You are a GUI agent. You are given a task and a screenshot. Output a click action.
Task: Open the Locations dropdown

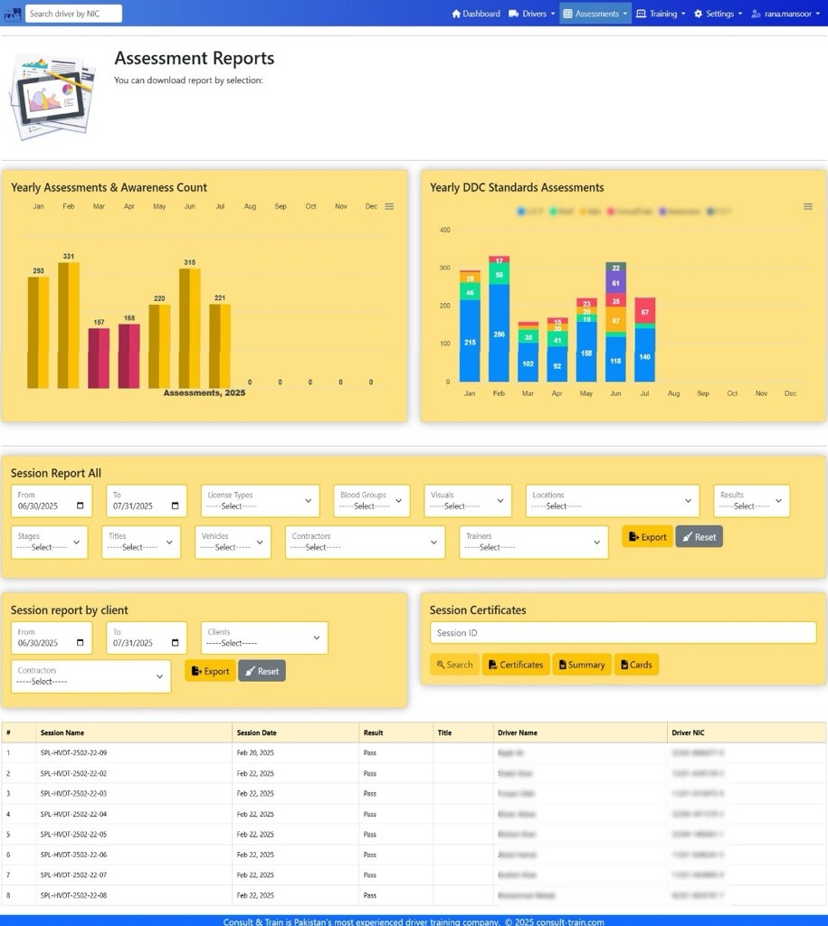pos(613,501)
